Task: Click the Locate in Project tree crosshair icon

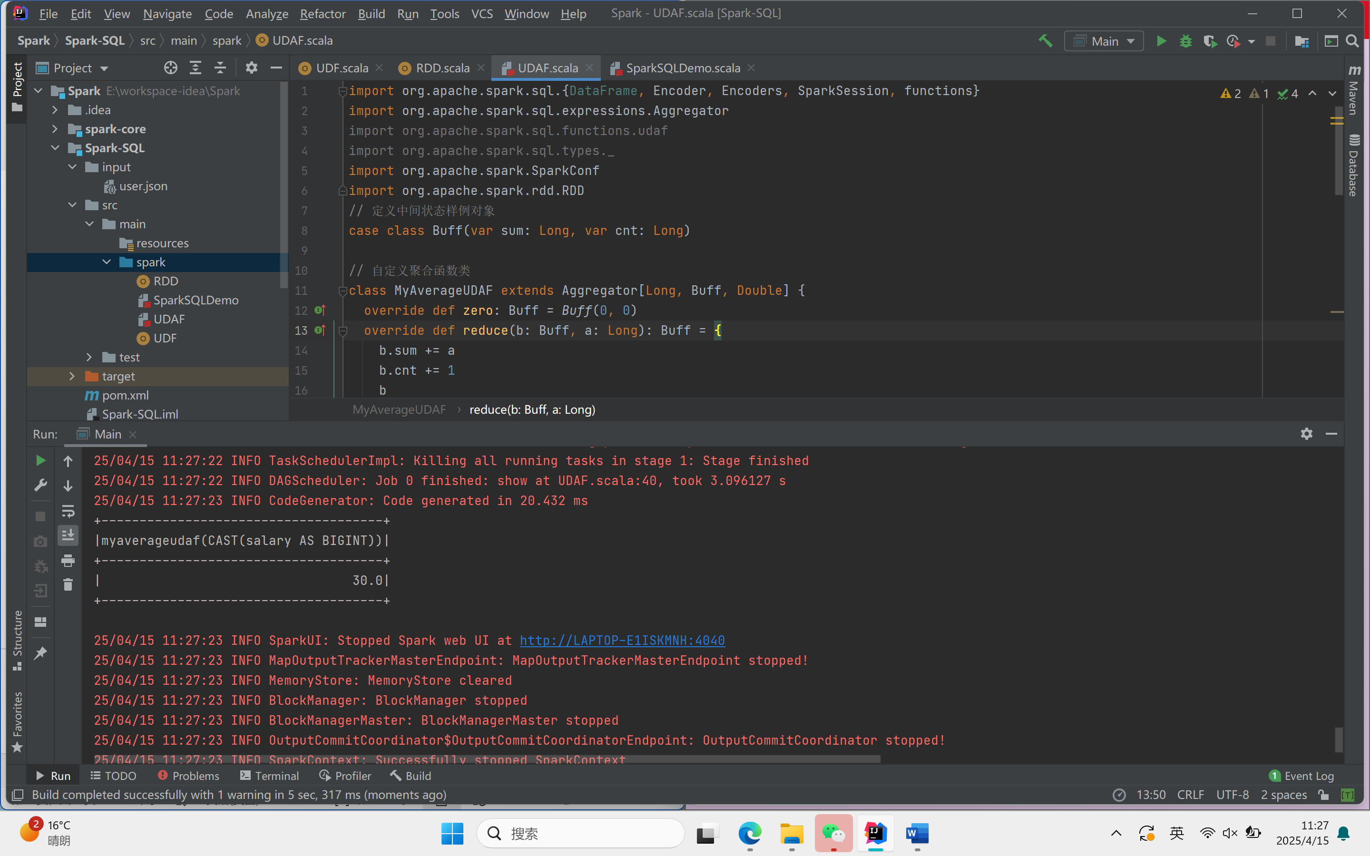Action: coord(170,68)
